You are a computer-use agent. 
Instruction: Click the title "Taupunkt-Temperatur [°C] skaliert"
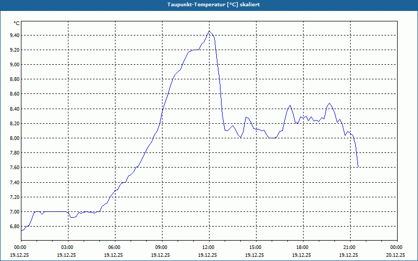214,5
